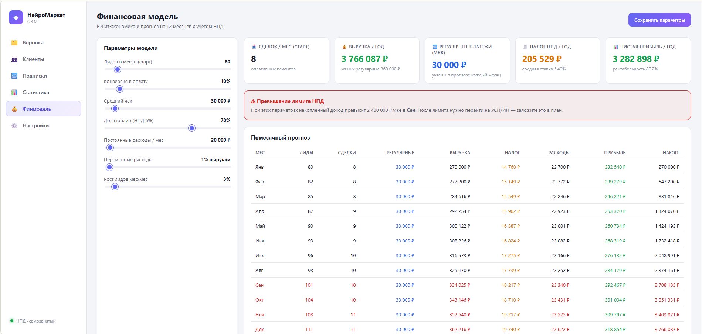This screenshot has width=702, height=334.
Task: Click the Переменные расходы slider handle
Action: point(109,167)
